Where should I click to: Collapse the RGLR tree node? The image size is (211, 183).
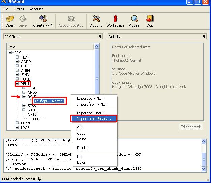click(x=24, y=96)
